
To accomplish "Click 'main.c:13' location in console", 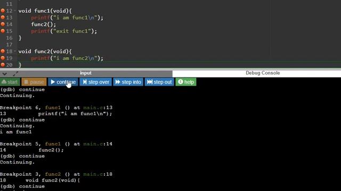I will tap(98, 108).
